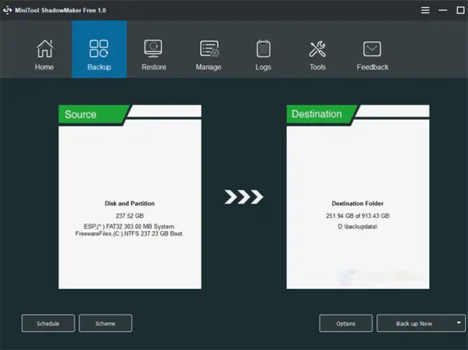Image resolution: width=468 pixels, height=350 pixels.
Task: View the Logs clipboard icon
Action: (x=263, y=49)
